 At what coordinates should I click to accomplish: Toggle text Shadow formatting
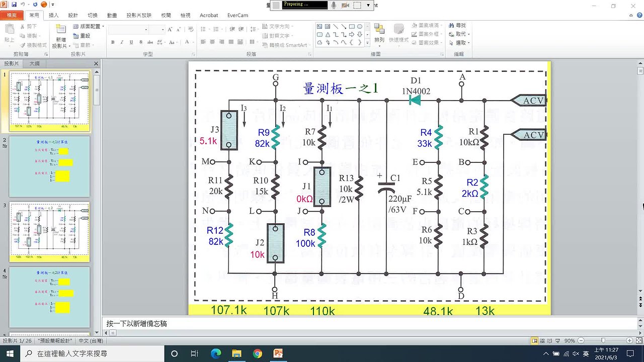(140, 42)
